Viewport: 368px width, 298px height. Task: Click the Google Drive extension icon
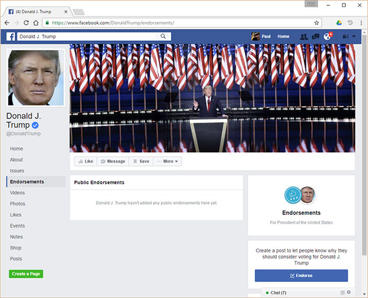(x=339, y=23)
